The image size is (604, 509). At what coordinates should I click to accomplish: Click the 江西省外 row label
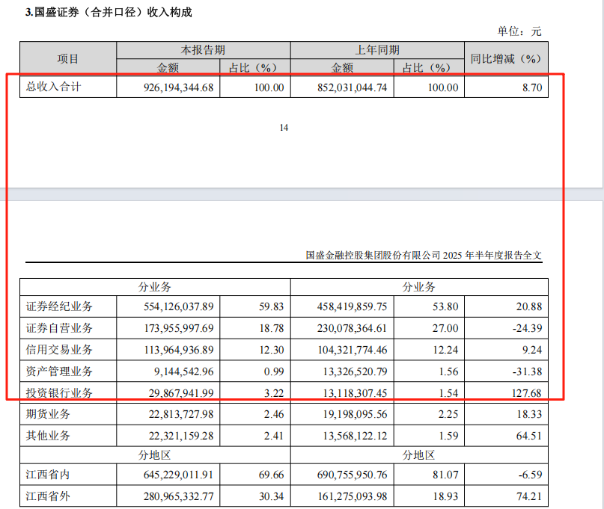pyautogui.click(x=49, y=496)
